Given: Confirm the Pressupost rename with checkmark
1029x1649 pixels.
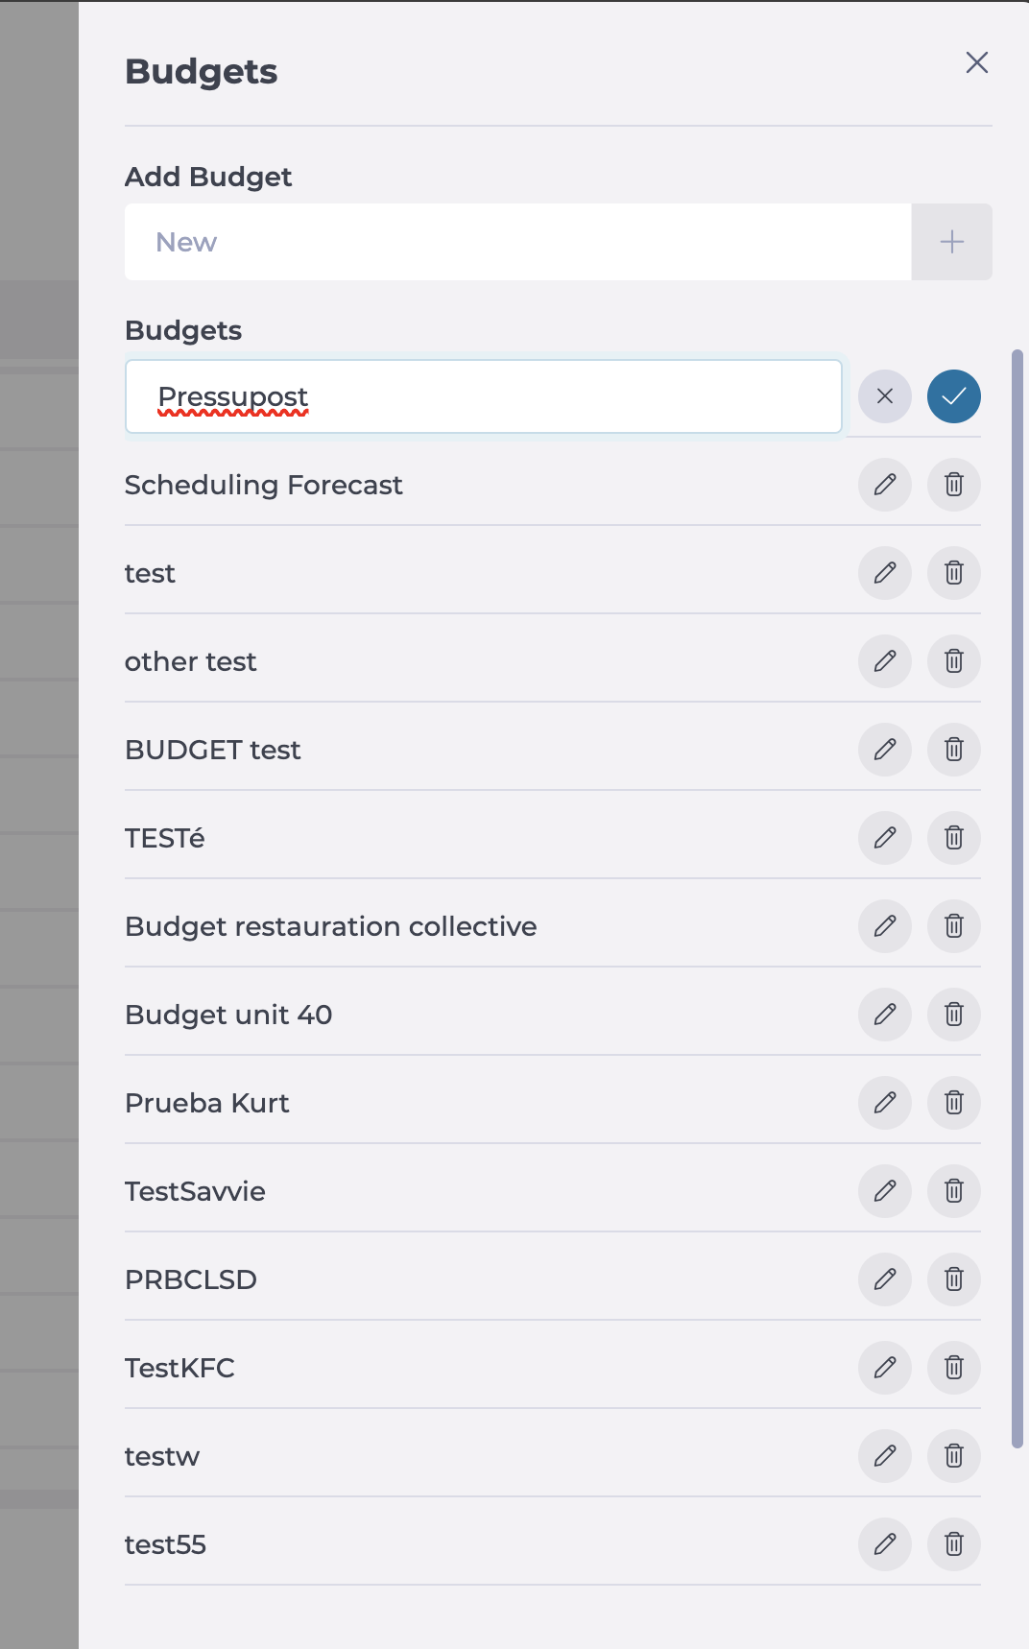Looking at the screenshot, I should coord(953,396).
